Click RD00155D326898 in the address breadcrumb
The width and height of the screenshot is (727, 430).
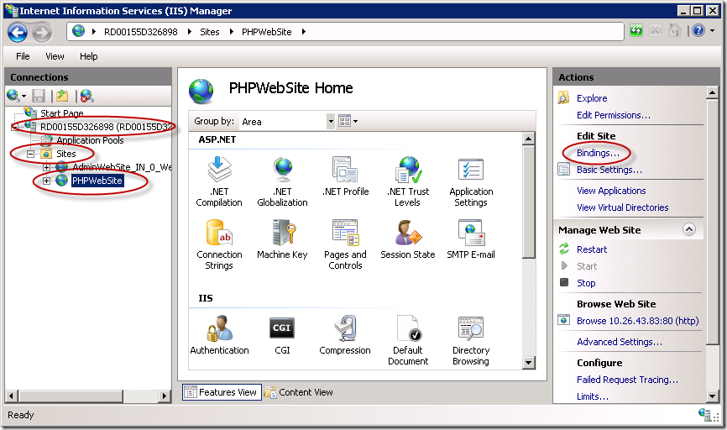(x=140, y=32)
